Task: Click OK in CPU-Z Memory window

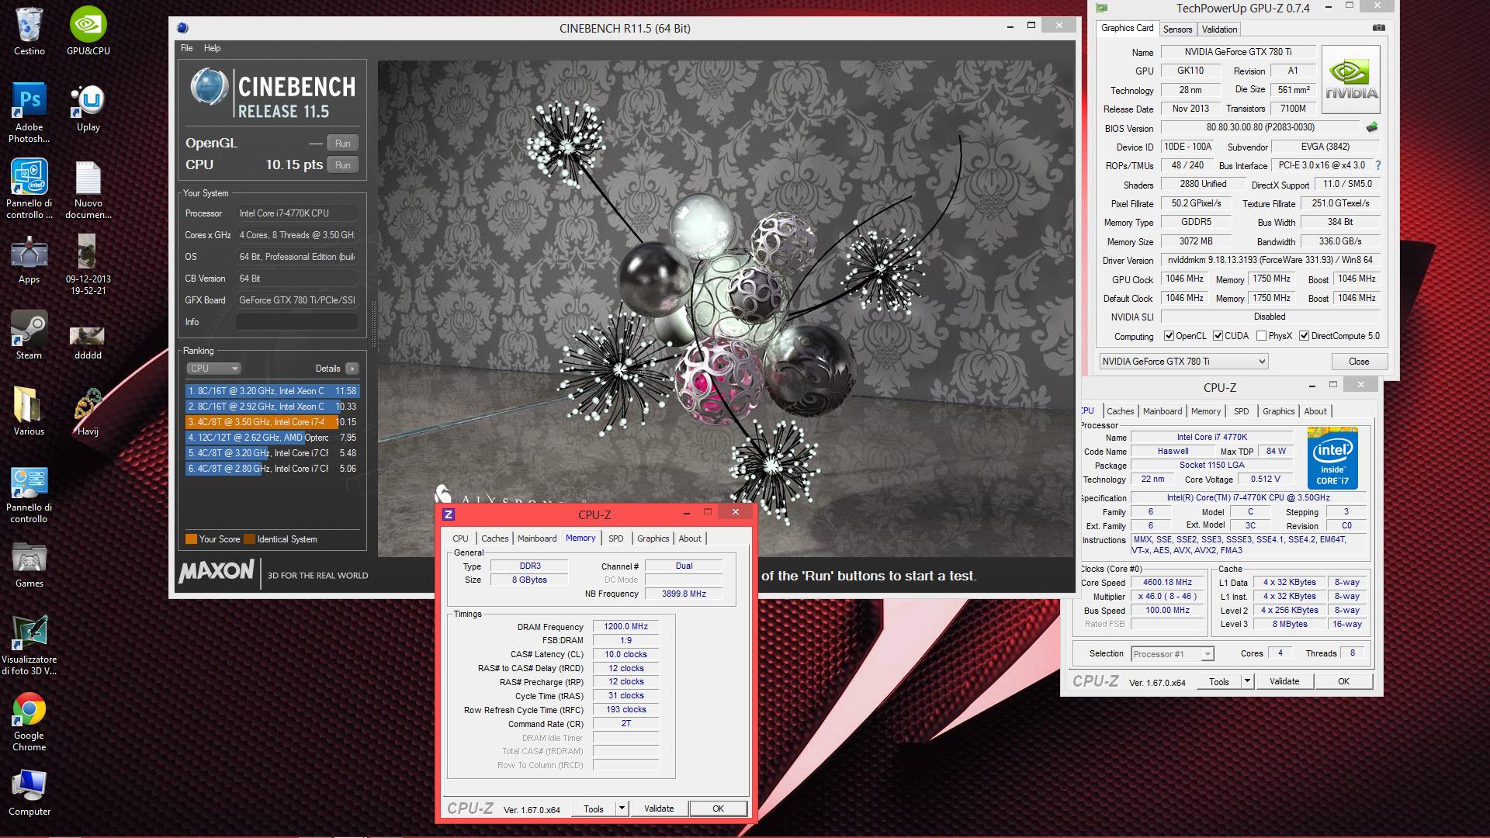Action: (718, 809)
